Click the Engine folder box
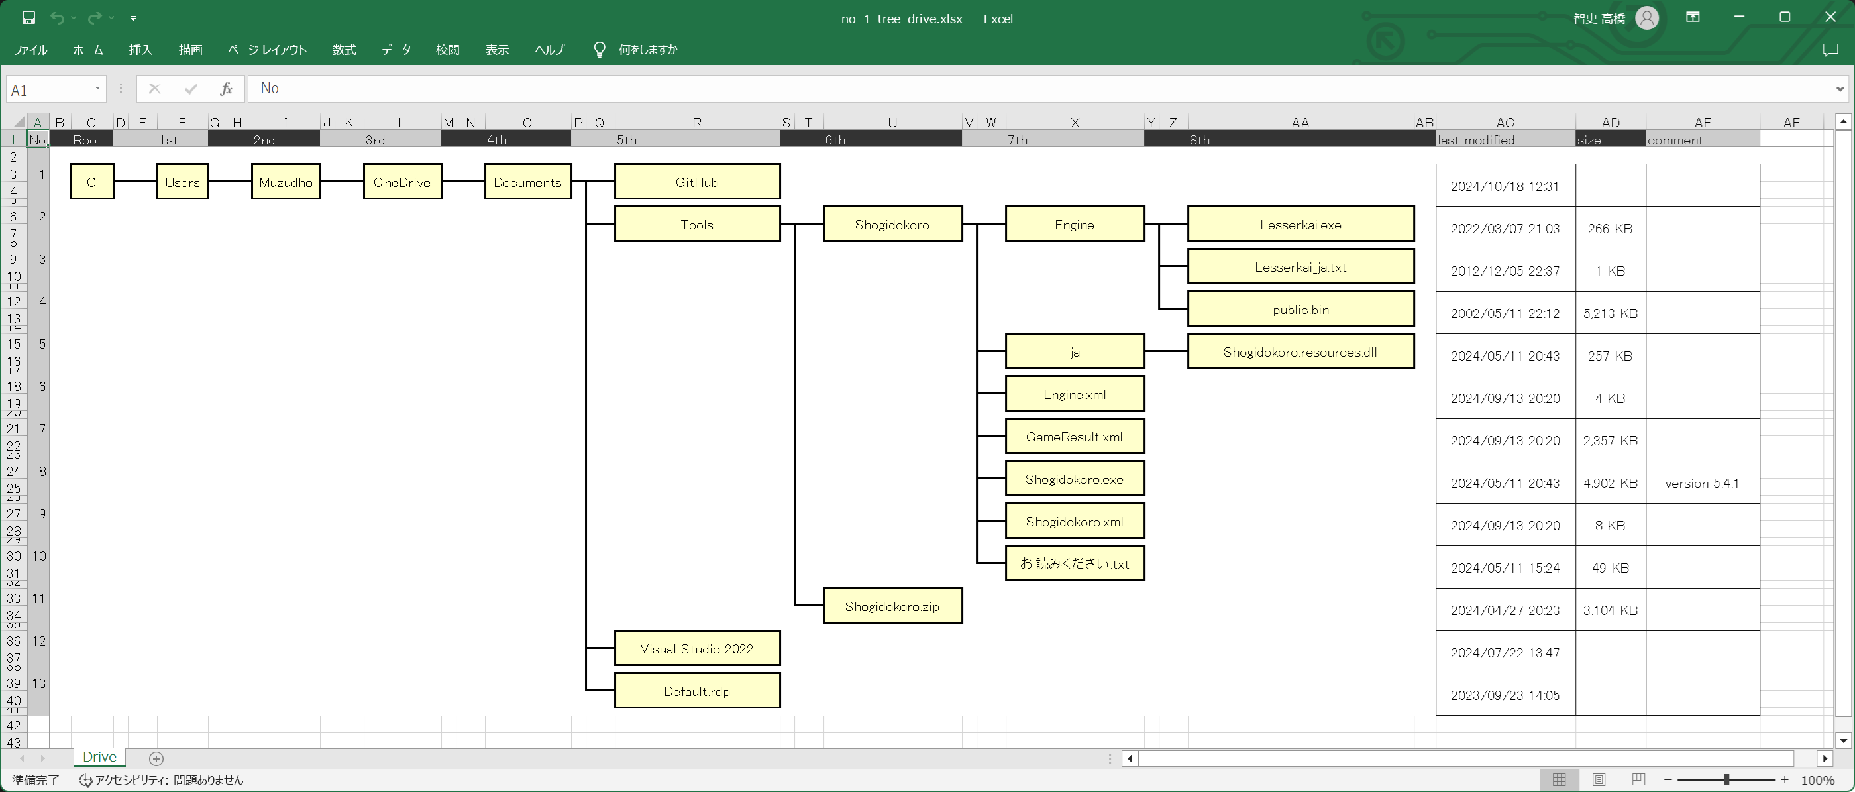The width and height of the screenshot is (1855, 792). 1075,224
